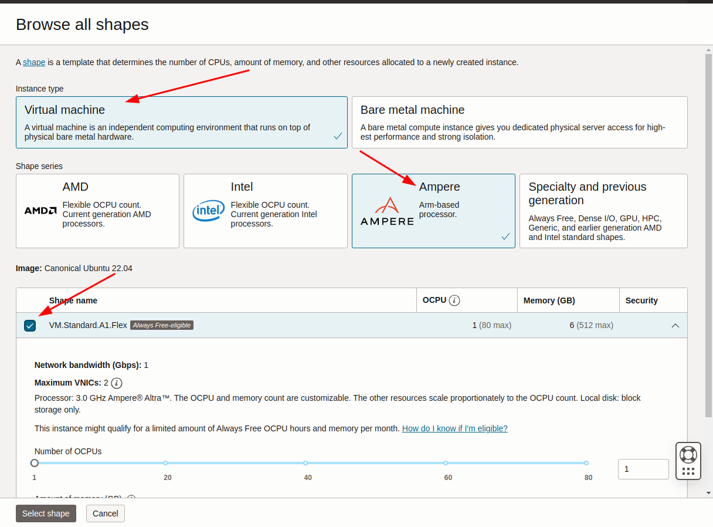Click the AMD logo icon
Screen dimensions: 713x527
point(40,210)
